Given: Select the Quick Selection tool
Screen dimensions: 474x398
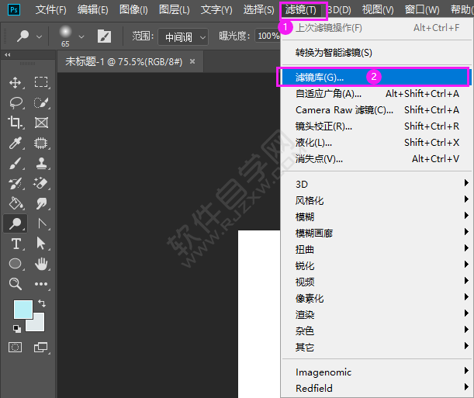Looking at the screenshot, I should pos(41,102).
